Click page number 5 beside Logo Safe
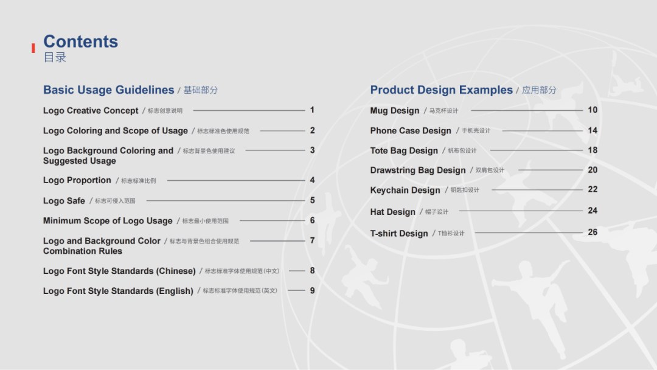 click(x=312, y=200)
